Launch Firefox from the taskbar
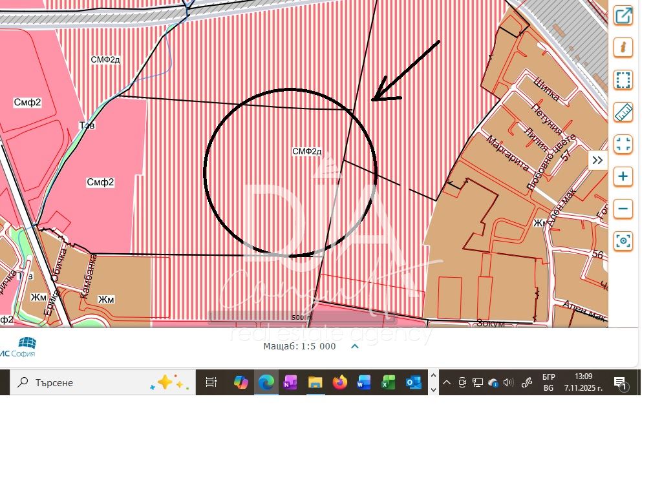The height and width of the screenshot is (496, 662). (340, 382)
